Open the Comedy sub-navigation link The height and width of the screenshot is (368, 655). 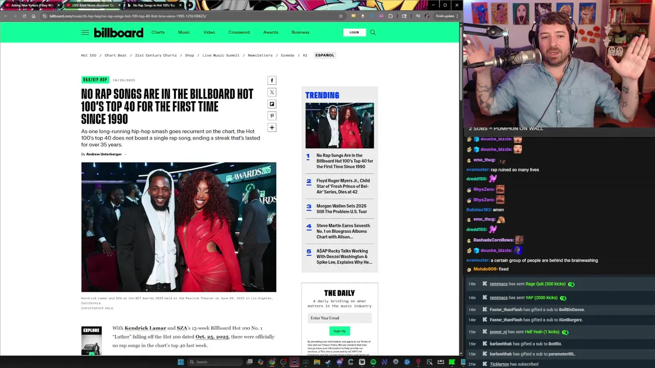tap(288, 55)
